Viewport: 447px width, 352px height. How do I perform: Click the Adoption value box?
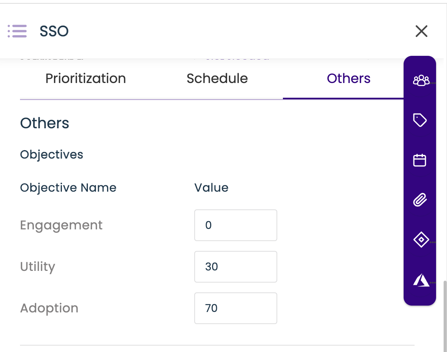pos(235,308)
